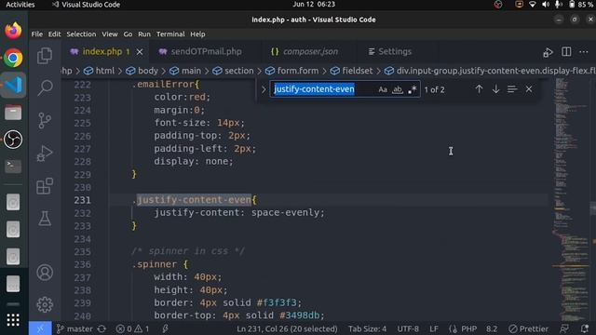
Task: Click the master branch in status bar
Action: [74, 328]
